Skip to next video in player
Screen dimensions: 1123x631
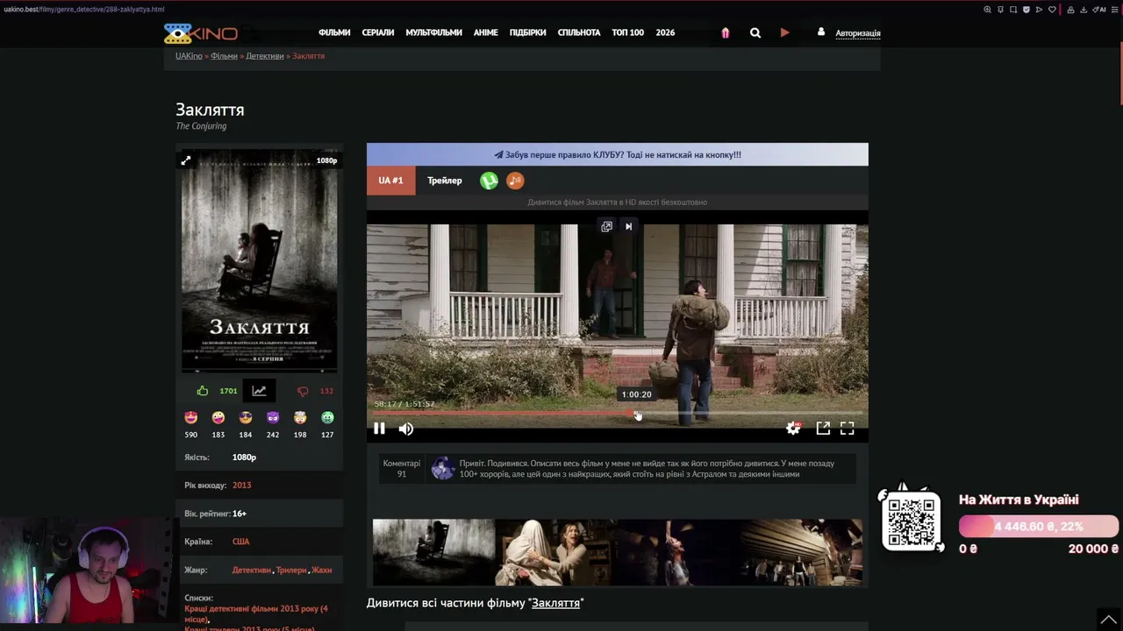click(x=628, y=226)
